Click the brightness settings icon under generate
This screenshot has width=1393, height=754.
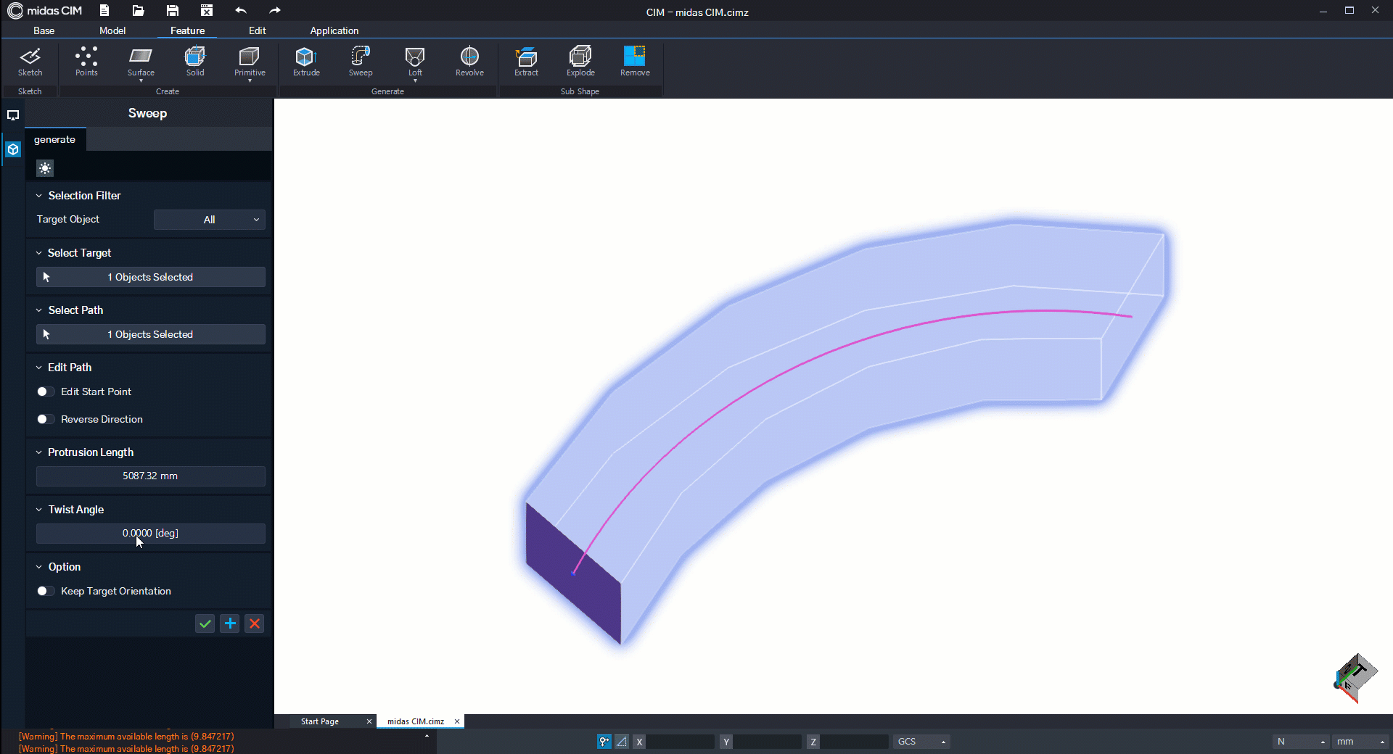tap(45, 168)
